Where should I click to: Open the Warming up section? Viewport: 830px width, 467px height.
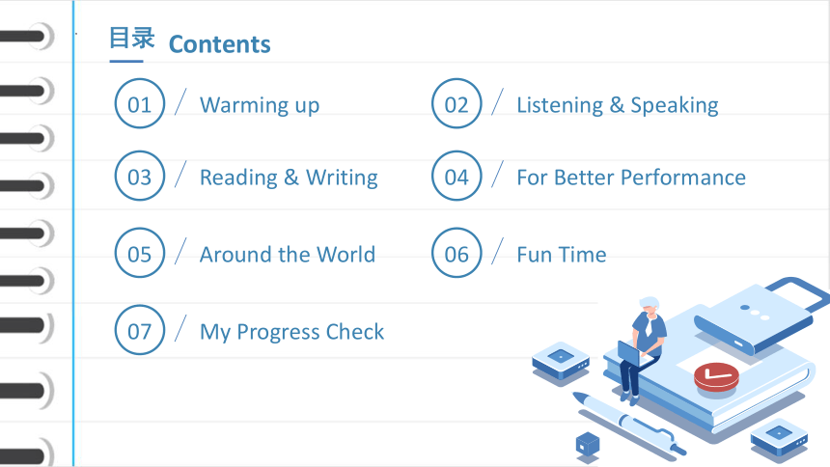click(x=260, y=105)
